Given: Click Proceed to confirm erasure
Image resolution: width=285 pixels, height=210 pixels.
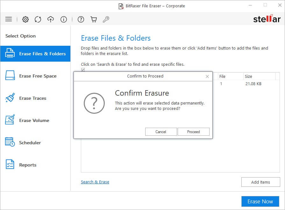Looking at the screenshot, I should click(x=193, y=132).
